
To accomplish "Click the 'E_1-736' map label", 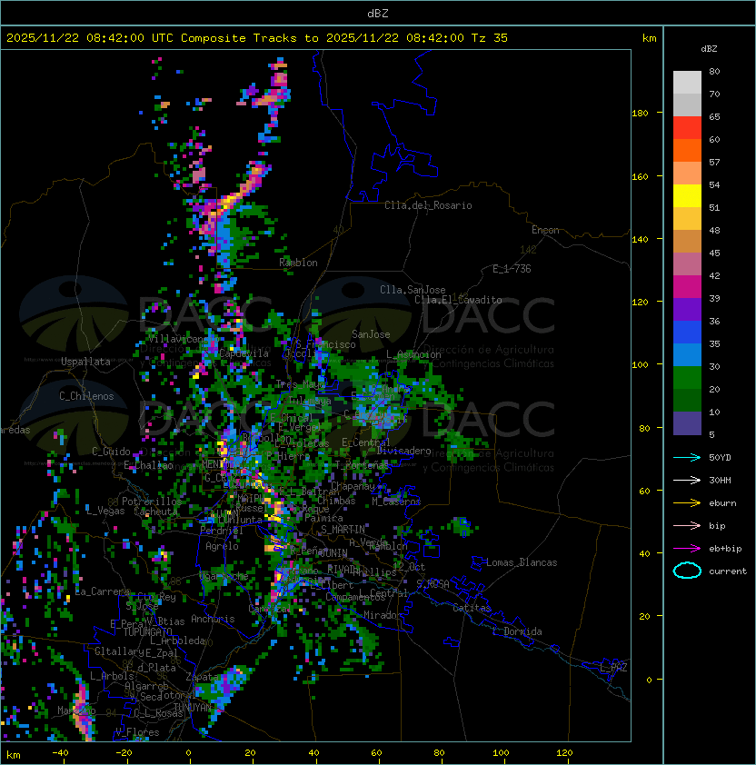I will click(x=512, y=269).
